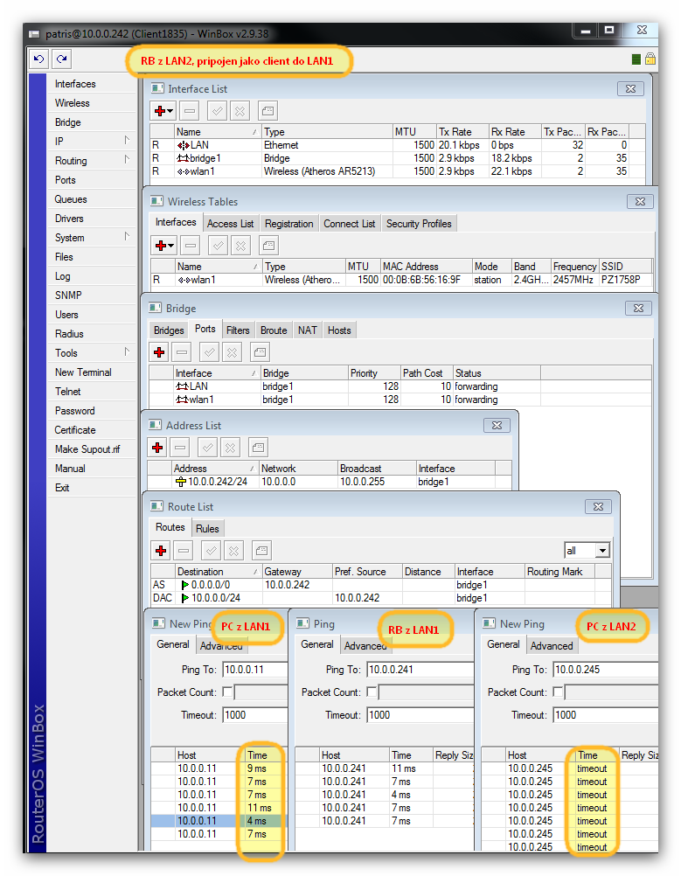Add a new route with red plus

(x=161, y=550)
